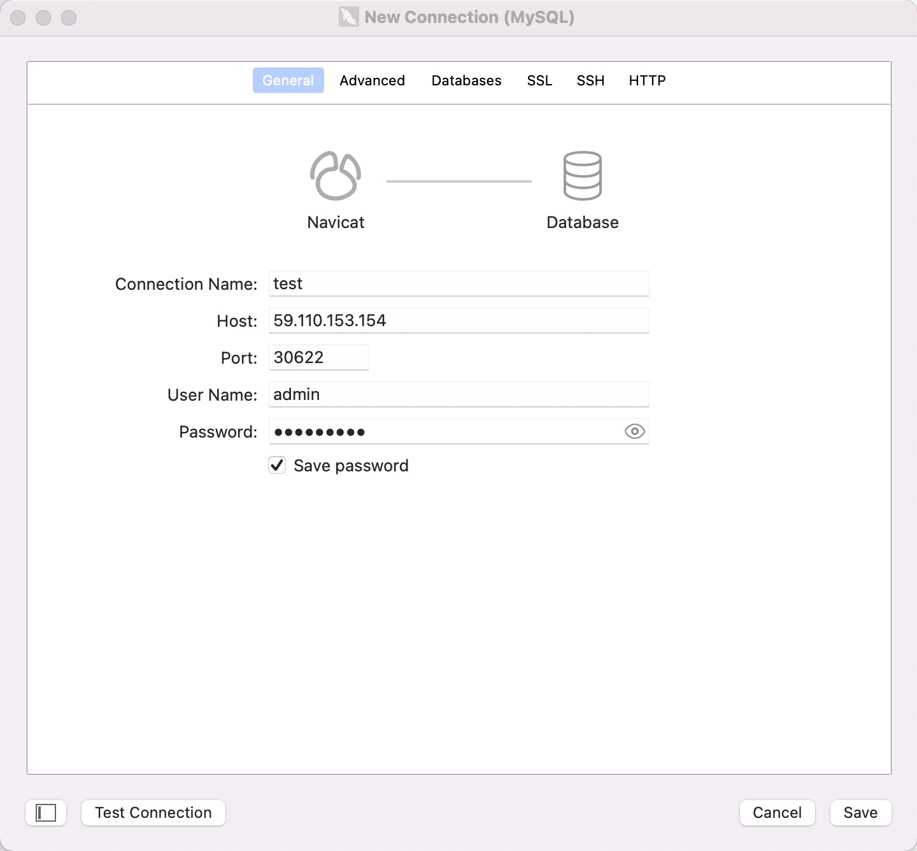Select the General tab
917x851 pixels.
(x=288, y=80)
